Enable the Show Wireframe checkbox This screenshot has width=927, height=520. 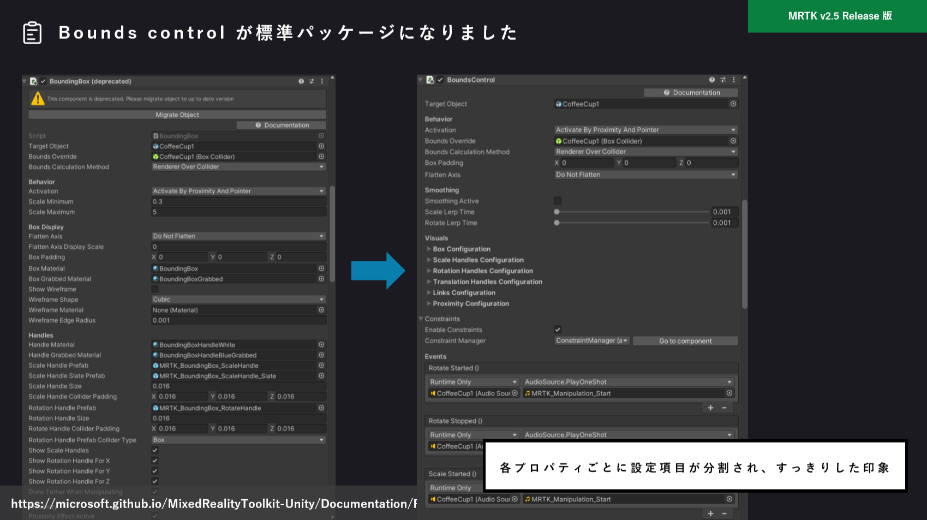tap(155, 289)
